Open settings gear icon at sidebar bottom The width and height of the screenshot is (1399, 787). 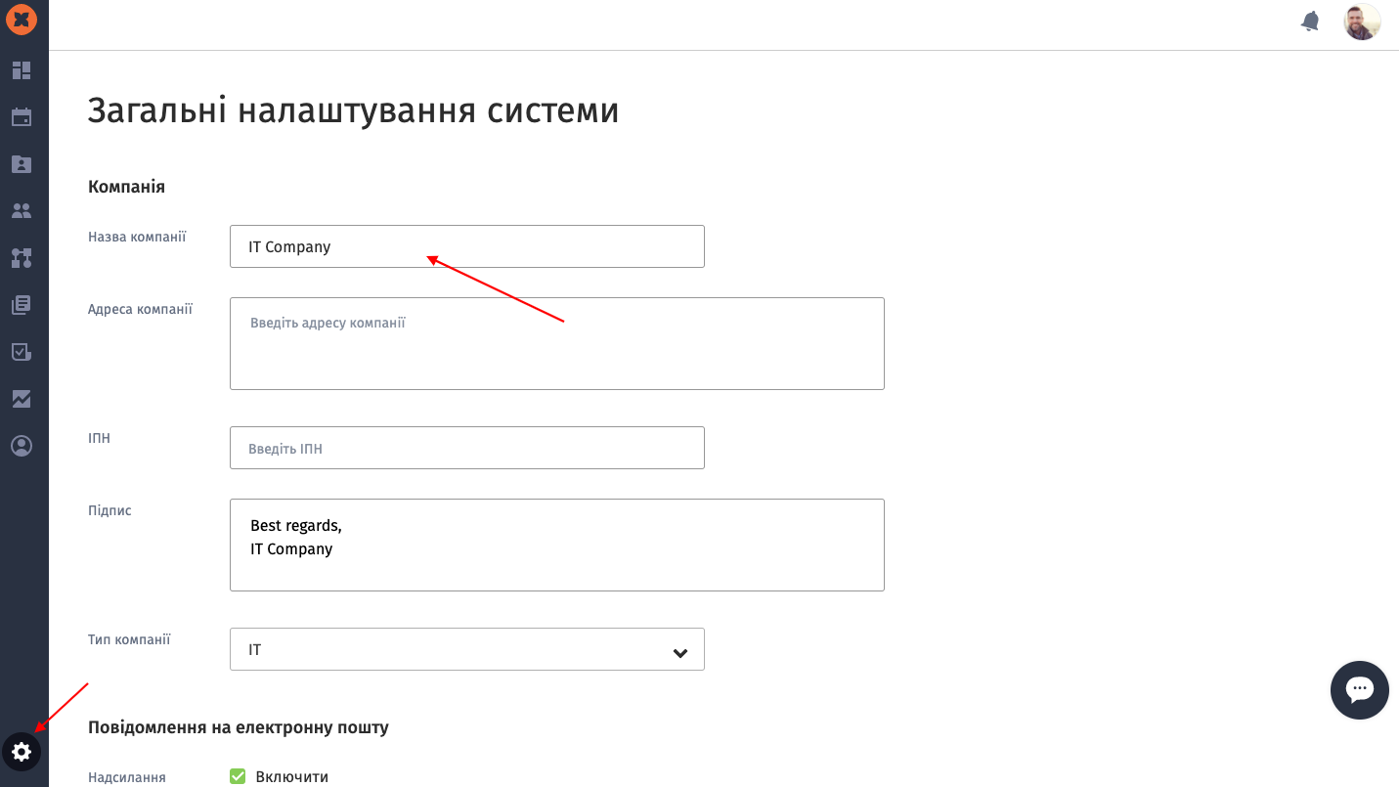tap(22, 752)
